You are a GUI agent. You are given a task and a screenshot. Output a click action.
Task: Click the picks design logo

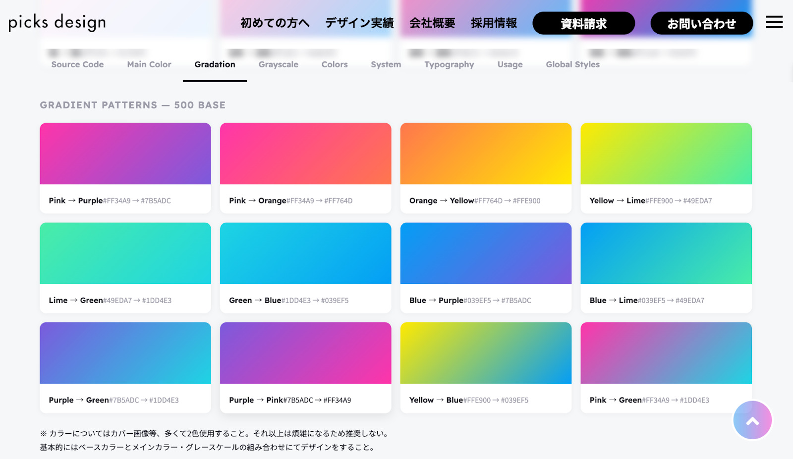[56, 22]
